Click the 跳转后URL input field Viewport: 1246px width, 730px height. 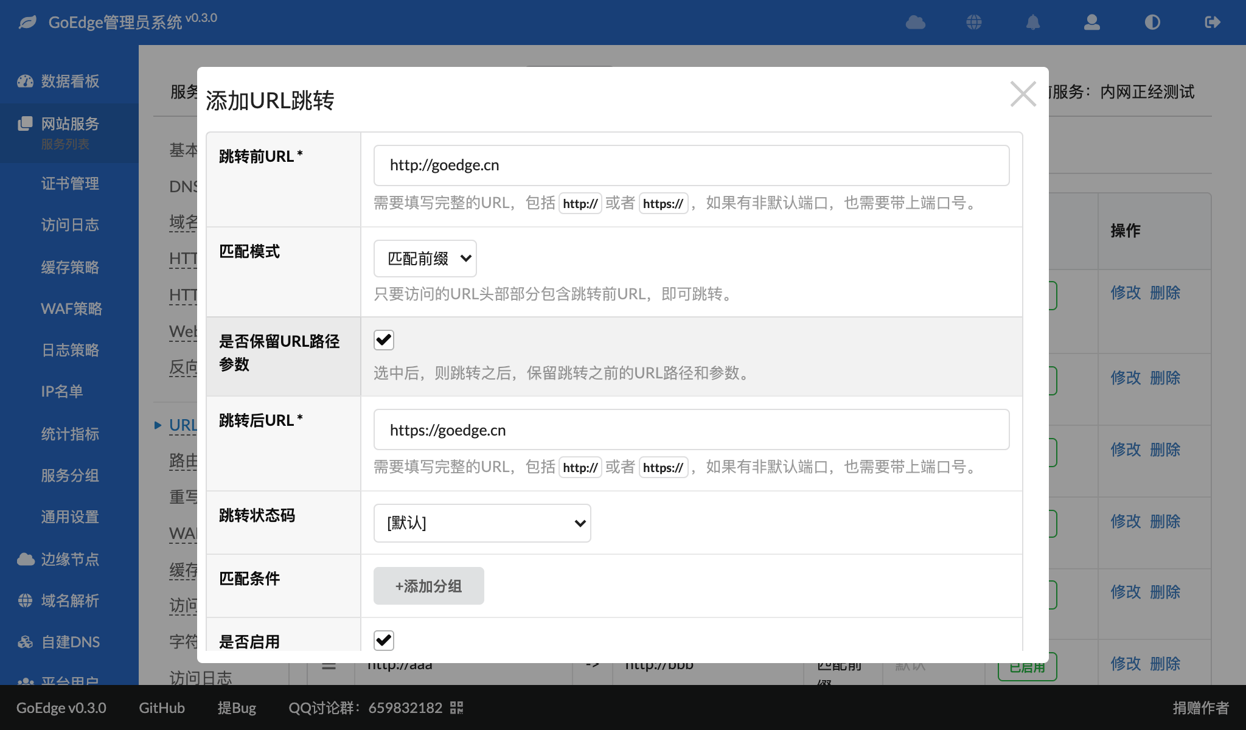point(691,429)
